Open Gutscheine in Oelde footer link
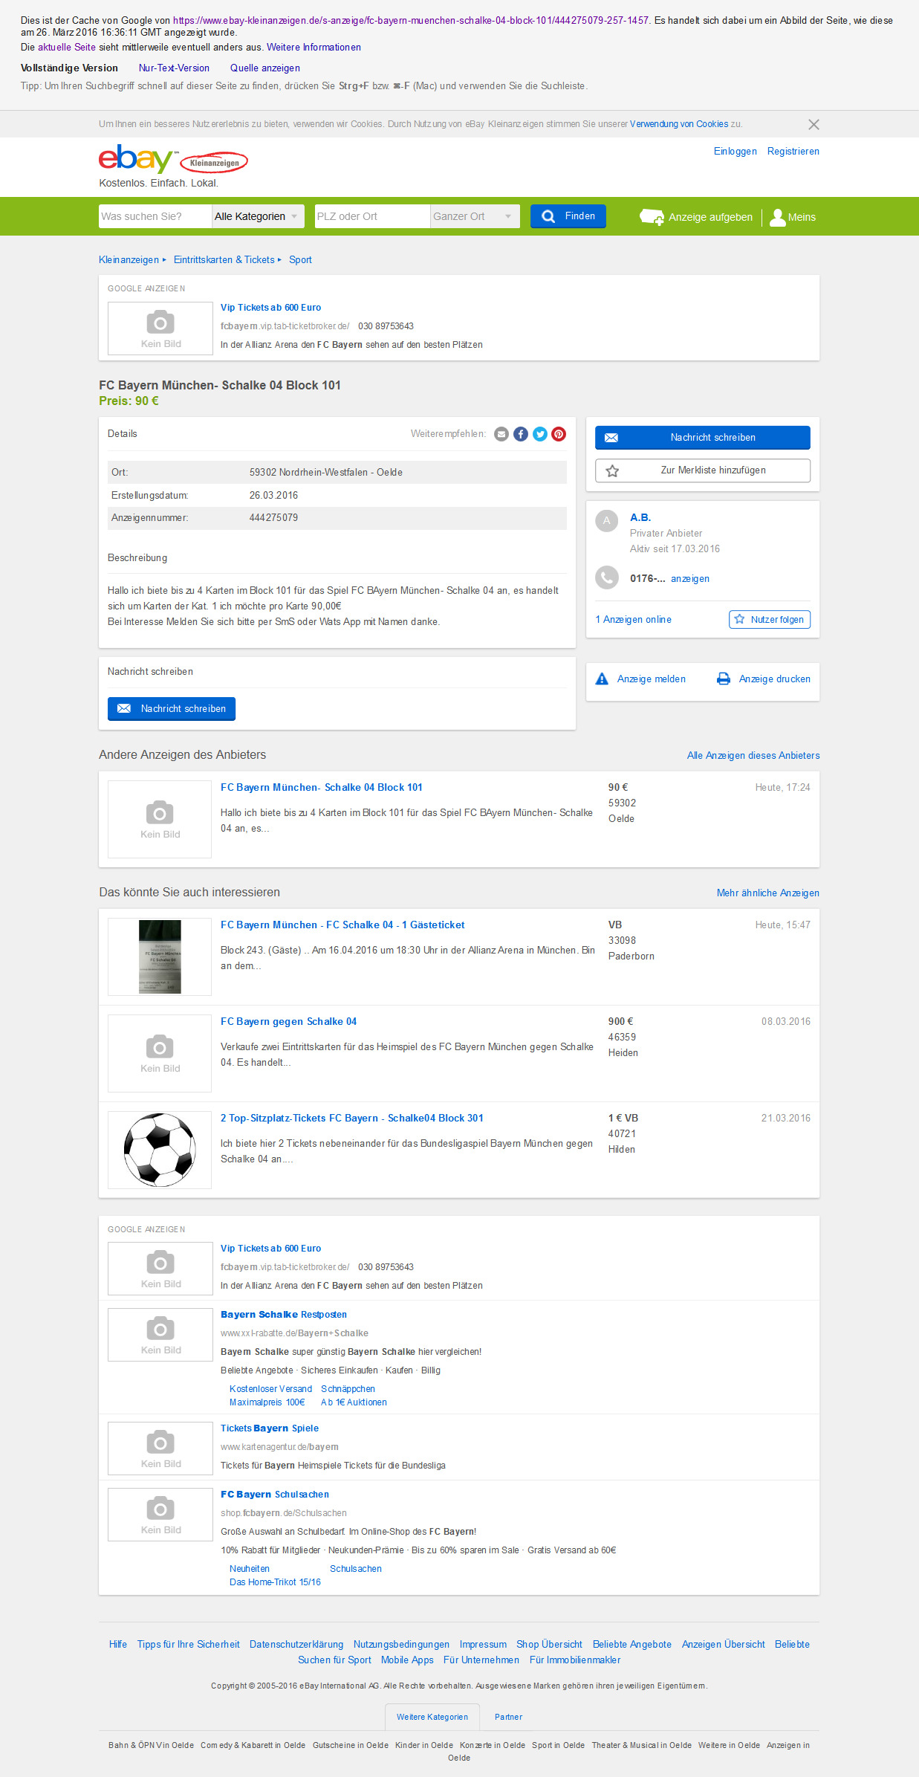919x1777 pixels. (x=351, y=1745)
